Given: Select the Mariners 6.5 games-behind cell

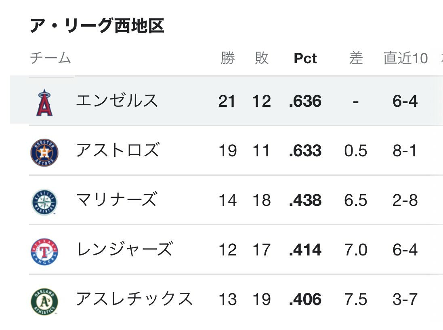Looking at the screenshot, I should [356, 200].
